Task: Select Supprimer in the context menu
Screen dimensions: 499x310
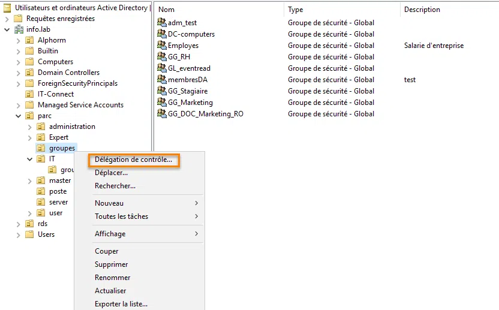Action: (111, 264)
